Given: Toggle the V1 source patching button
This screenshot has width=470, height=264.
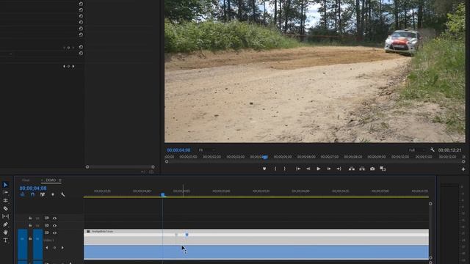Looking at the screenshot, I should 23,244.
